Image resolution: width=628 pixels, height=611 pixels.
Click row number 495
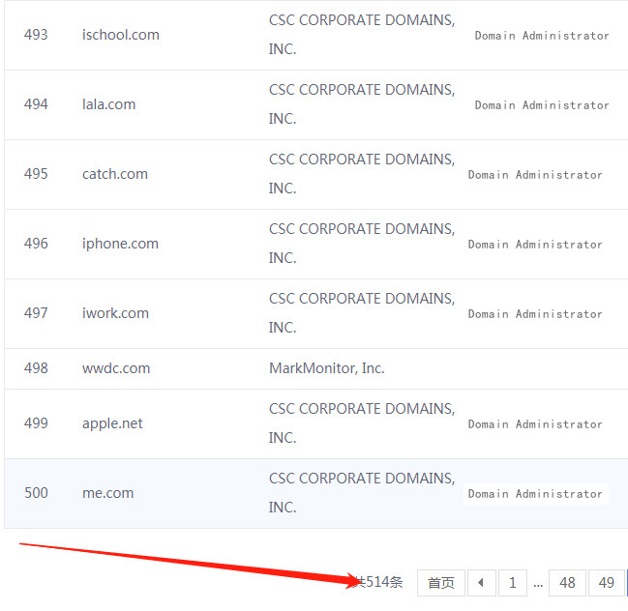(36, 174)
